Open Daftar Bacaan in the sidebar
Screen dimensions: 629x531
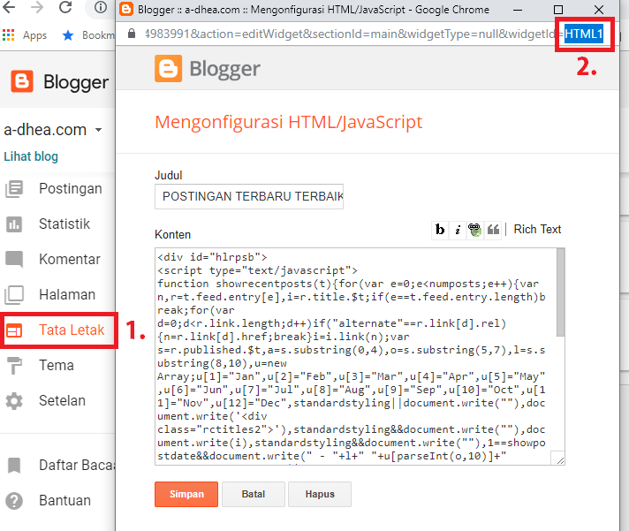(x=77, y=466)
